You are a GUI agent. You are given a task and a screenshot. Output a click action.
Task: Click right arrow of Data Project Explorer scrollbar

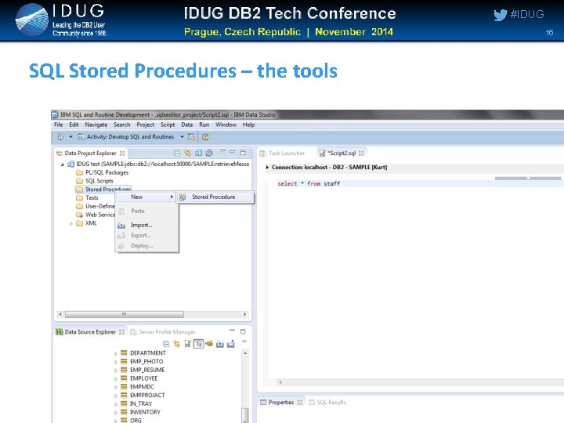245,314
